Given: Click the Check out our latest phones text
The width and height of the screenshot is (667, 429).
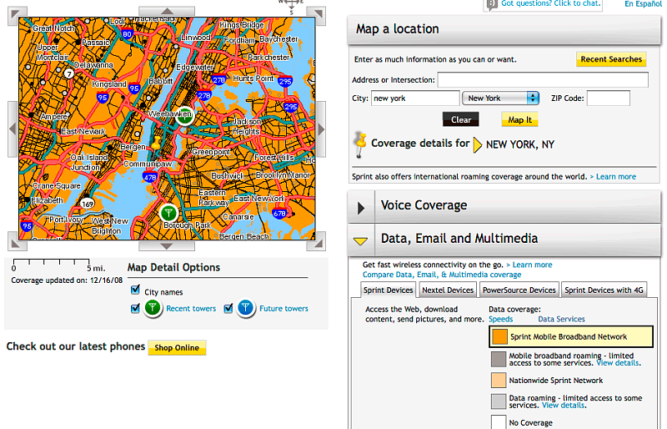Looking at the screenshot, I should (x=76, y=346).
